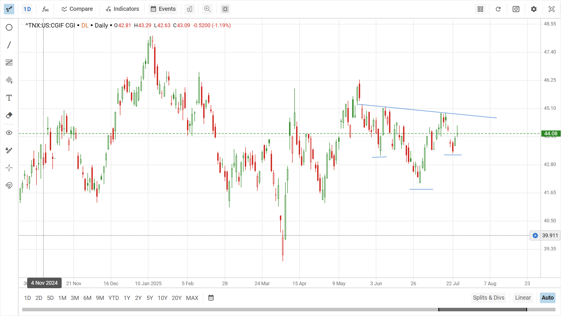Activate the zoom-in magnifier tool
Image resolution: width=561 pixels, height=316 pixels.
click(x=207, y=9)
